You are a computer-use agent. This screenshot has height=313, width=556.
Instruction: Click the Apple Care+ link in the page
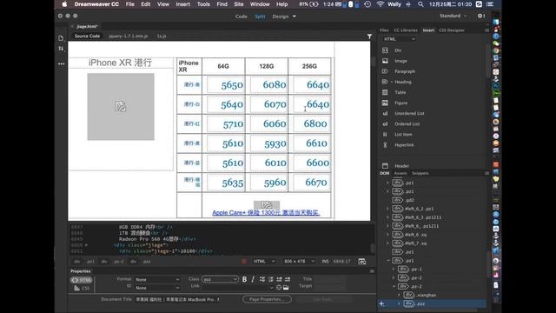point(266,212)
